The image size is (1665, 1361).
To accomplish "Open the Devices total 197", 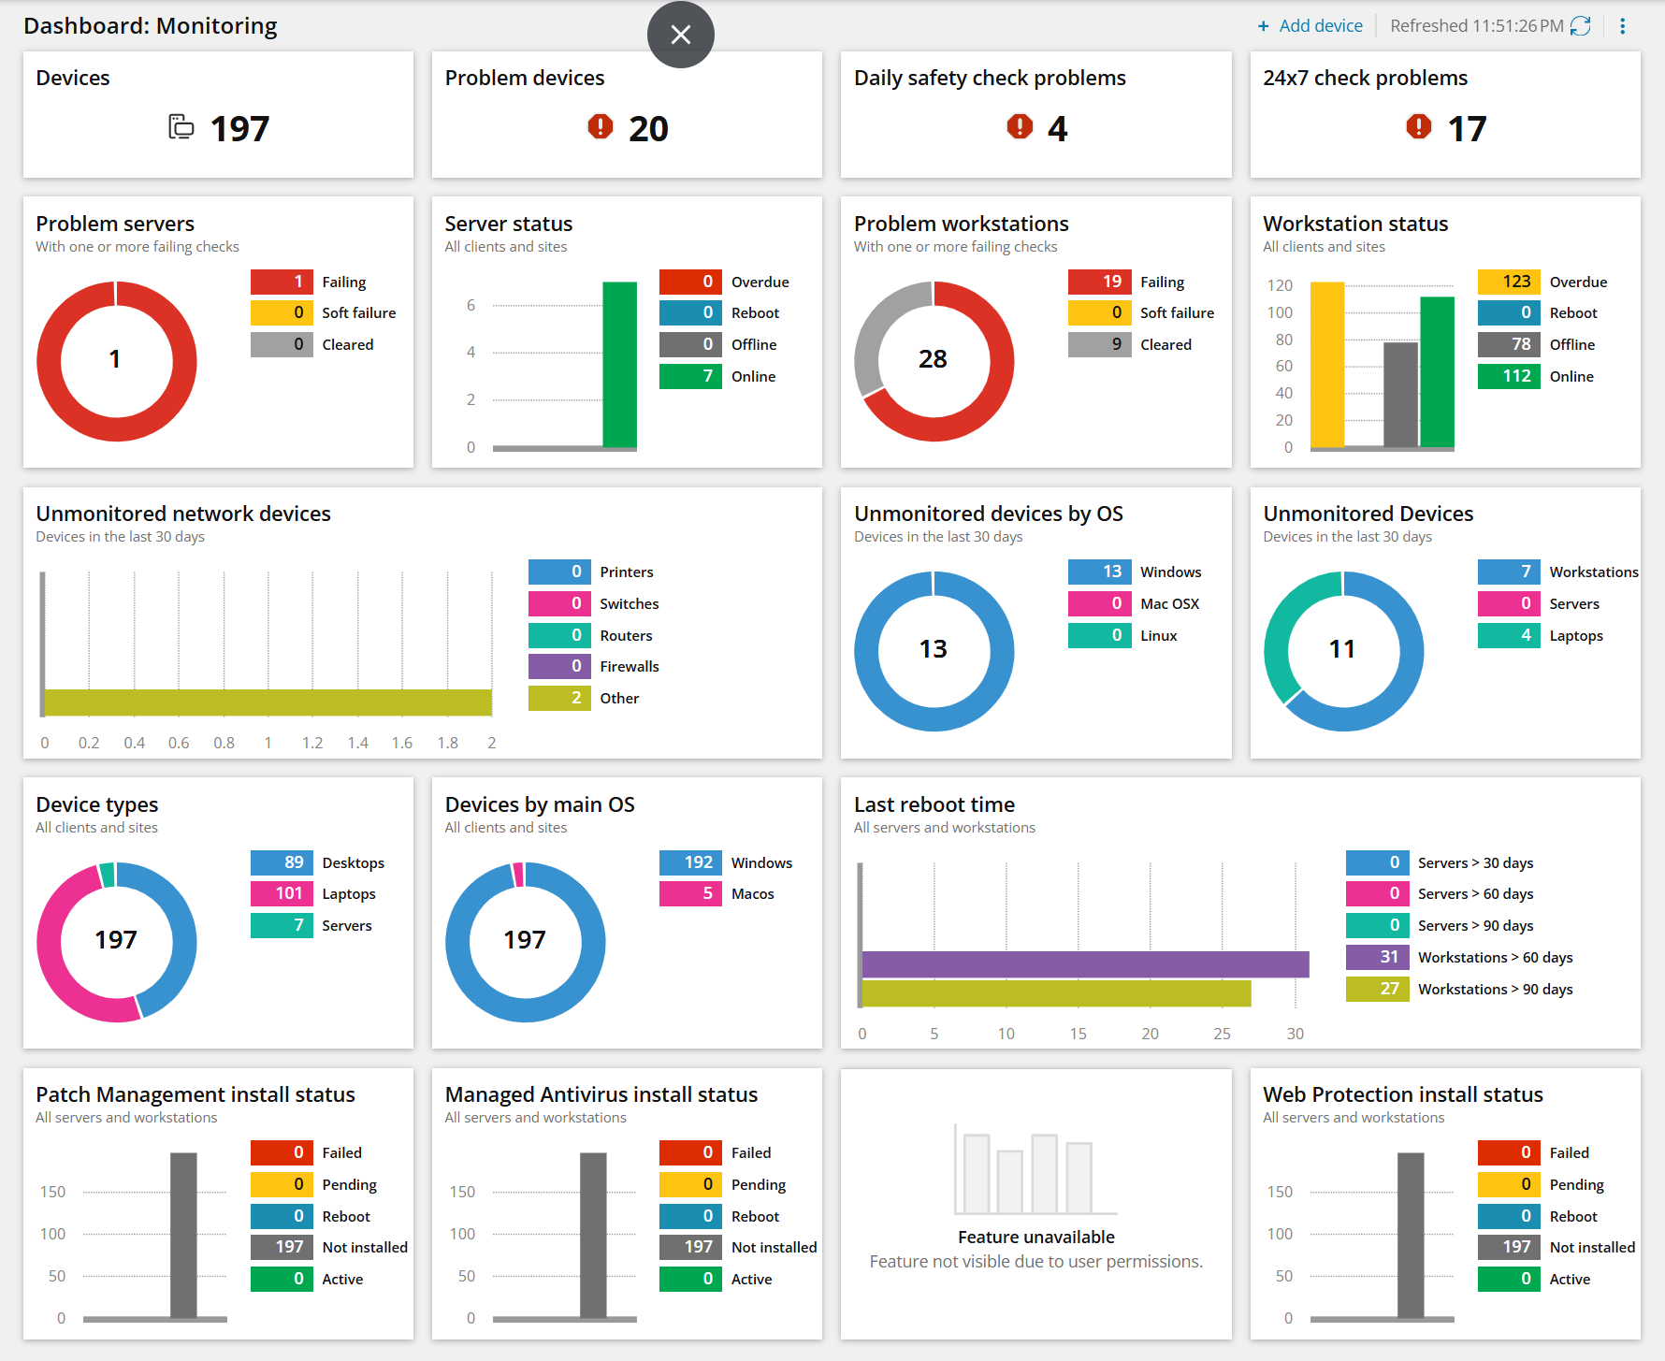I will click(239, 128).
